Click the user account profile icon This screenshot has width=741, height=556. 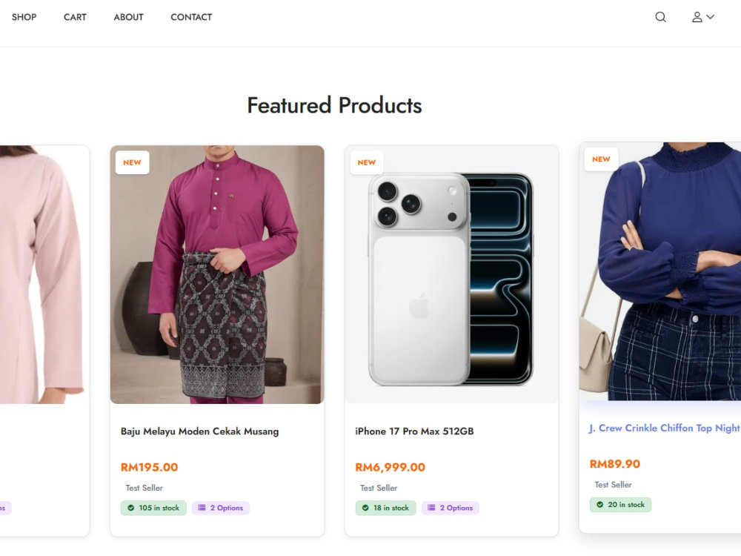[x=697, y=17]
